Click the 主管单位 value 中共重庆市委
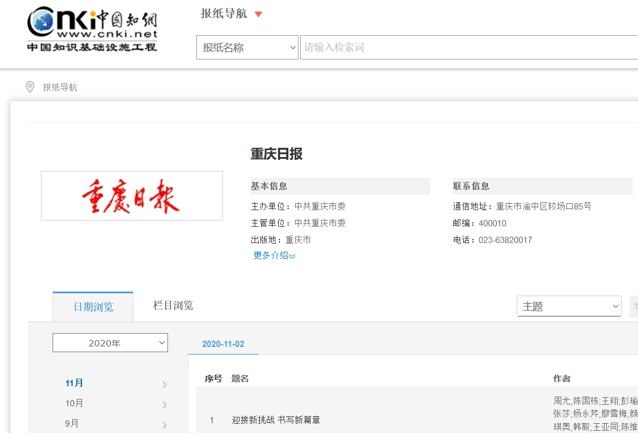Image resolution: width=638 pixels, height=433 pixels. pos(320,223)
